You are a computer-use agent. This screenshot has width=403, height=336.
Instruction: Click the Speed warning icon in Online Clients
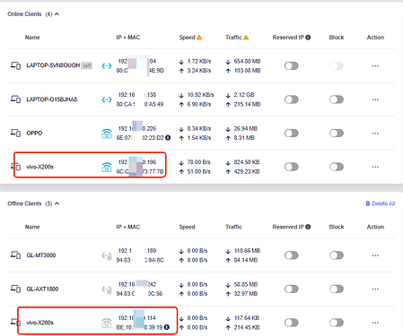point(199,38)
